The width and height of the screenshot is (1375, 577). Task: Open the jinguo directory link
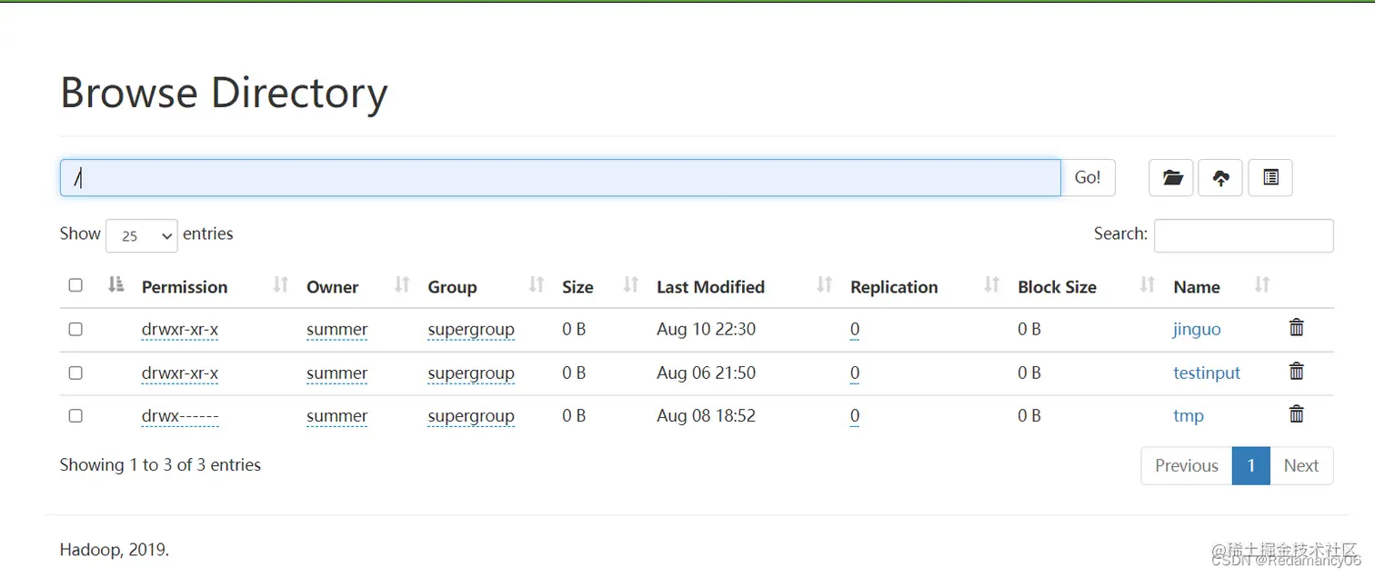click(1197, 329)
